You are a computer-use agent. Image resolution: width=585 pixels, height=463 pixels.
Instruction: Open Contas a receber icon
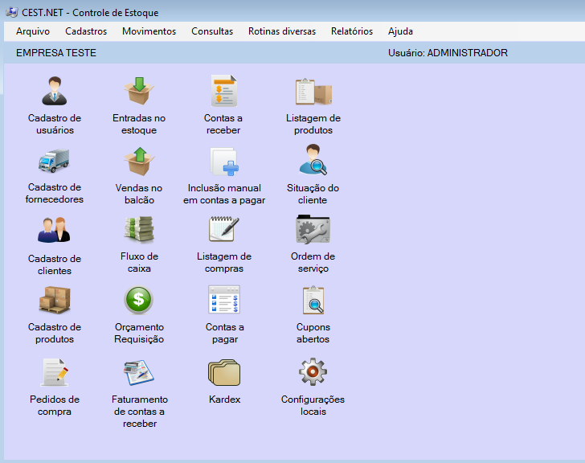point(223,91)
